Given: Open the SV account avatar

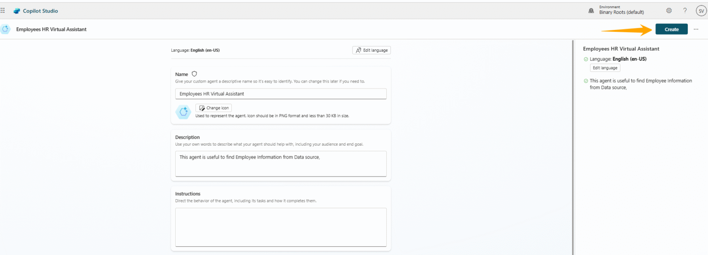Looking at the screenshot, I should [701, 11].
